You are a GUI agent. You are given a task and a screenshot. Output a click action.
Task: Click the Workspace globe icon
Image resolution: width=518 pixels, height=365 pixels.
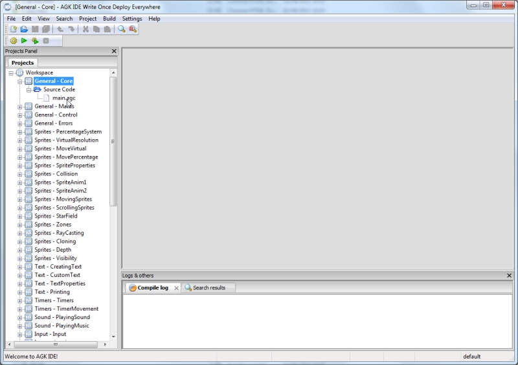coord(20,72)
